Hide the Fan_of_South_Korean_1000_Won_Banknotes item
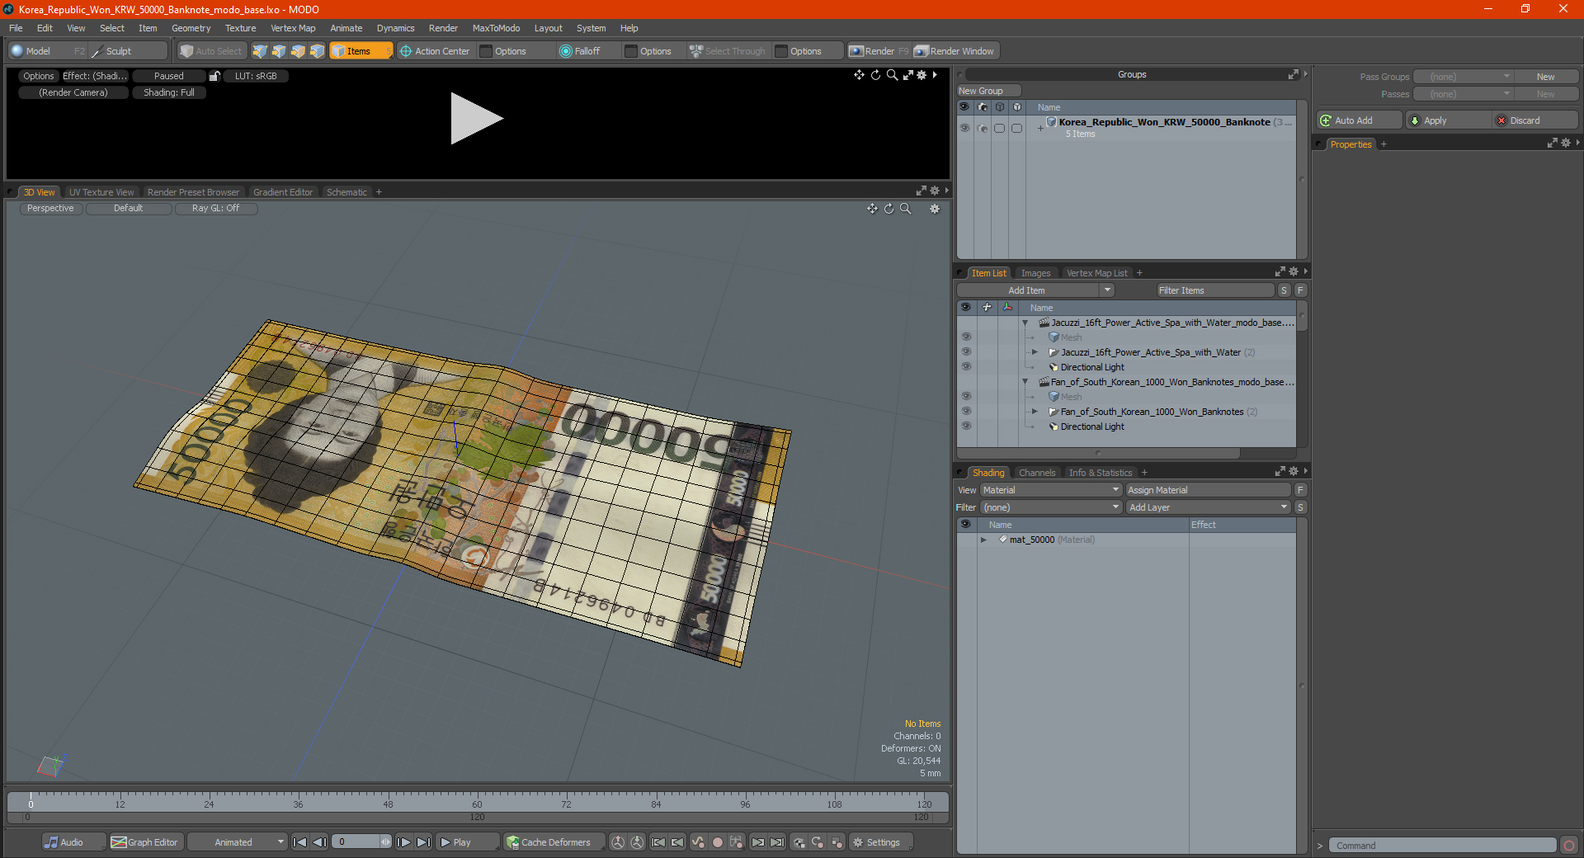Image resolution: width=1584 pixels, height=858 pixels. point(966,412)
